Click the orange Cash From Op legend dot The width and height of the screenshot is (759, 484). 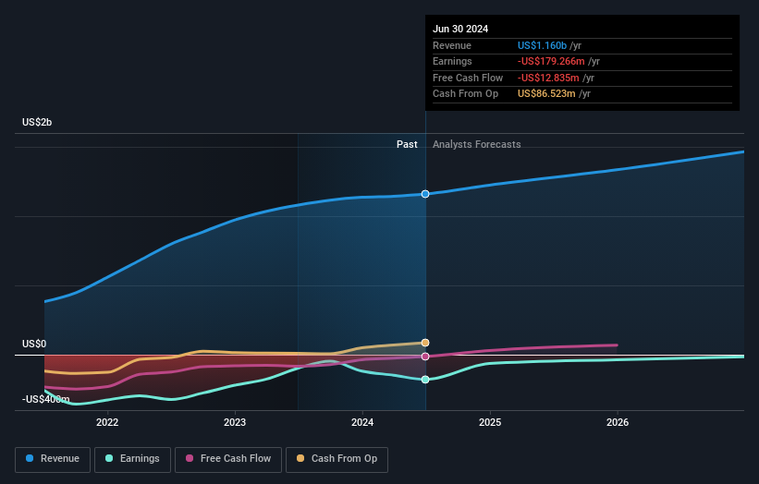[x=300, y=458]
